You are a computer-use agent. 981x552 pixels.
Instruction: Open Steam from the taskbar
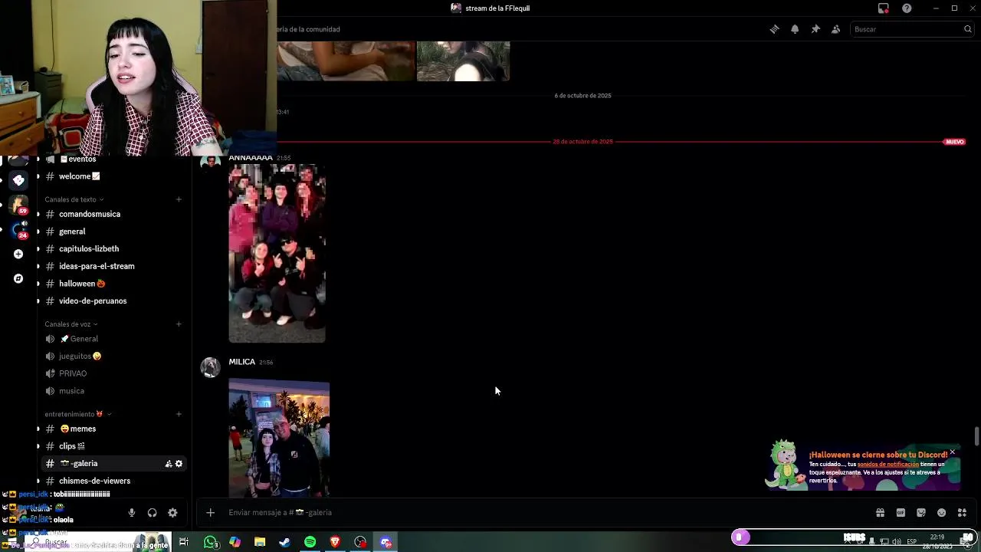(x=284, y=542)
